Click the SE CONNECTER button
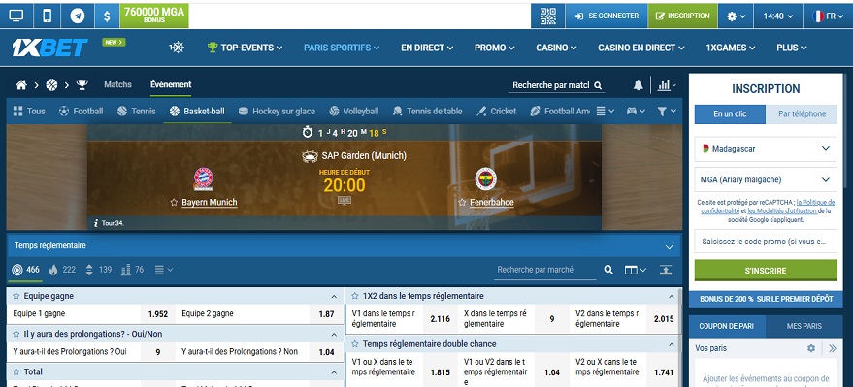Screen dimensions: 853x387 (x=607, y=16)
